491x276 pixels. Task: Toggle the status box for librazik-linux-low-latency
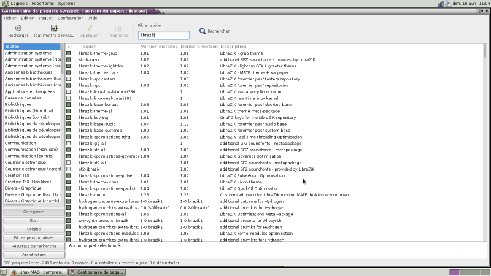(69, 92)
